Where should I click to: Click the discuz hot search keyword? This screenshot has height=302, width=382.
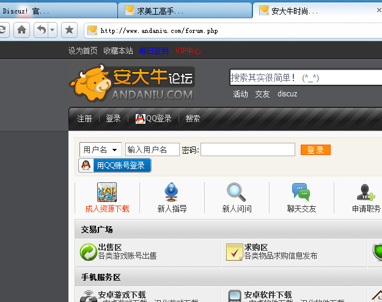point(287,94)
